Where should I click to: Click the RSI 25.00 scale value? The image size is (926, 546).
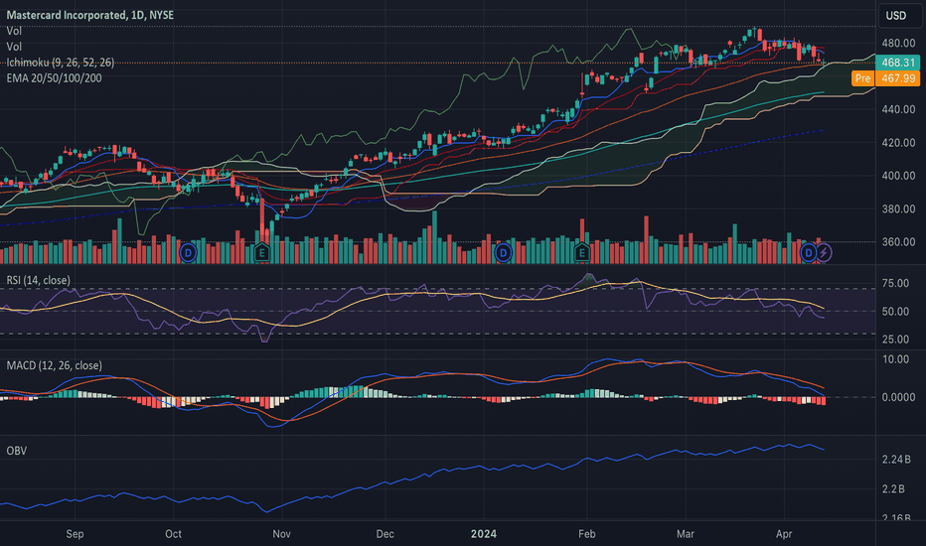[x=895, y=339]
